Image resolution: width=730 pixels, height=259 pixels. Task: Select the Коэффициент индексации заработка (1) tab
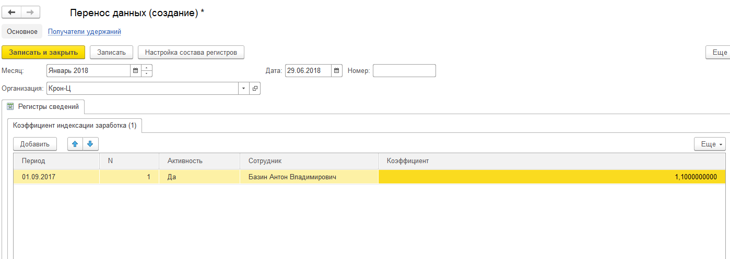(x=75, y=125)
